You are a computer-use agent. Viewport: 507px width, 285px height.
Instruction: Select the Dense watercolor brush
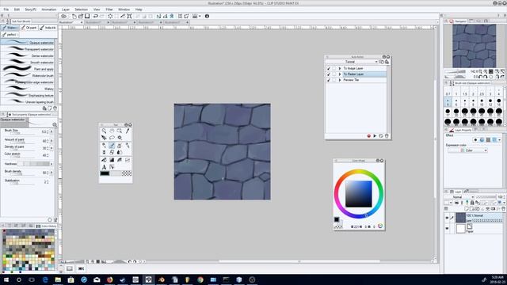click(x=28, y=55)
